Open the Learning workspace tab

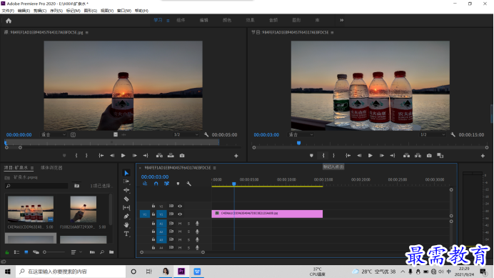click(158, 20)
